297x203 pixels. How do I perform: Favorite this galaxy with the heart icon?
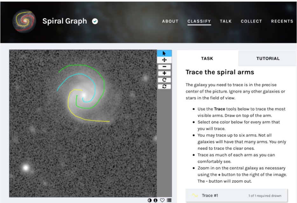(x=162, y=200)
